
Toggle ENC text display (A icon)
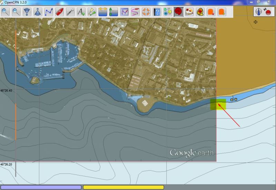click(x=81, y=12)
